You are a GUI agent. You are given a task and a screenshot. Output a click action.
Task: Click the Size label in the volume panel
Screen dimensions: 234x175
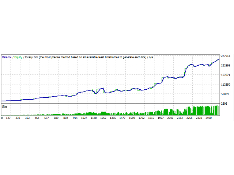(5, 107)
